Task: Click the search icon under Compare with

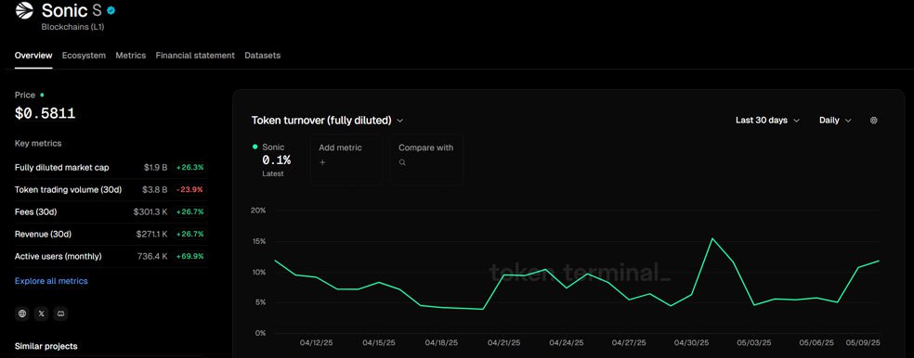Action: pyautogui.click(x=402, y=163)
